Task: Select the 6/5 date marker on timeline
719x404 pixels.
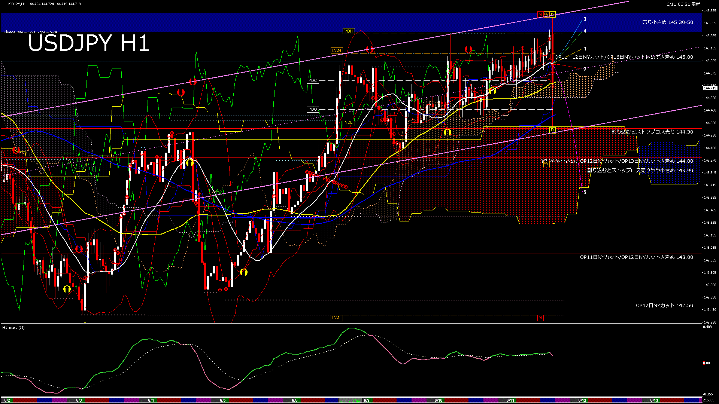Action: coord(223,400)
